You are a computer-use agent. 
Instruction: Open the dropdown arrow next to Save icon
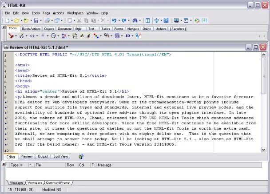[41, 20]
